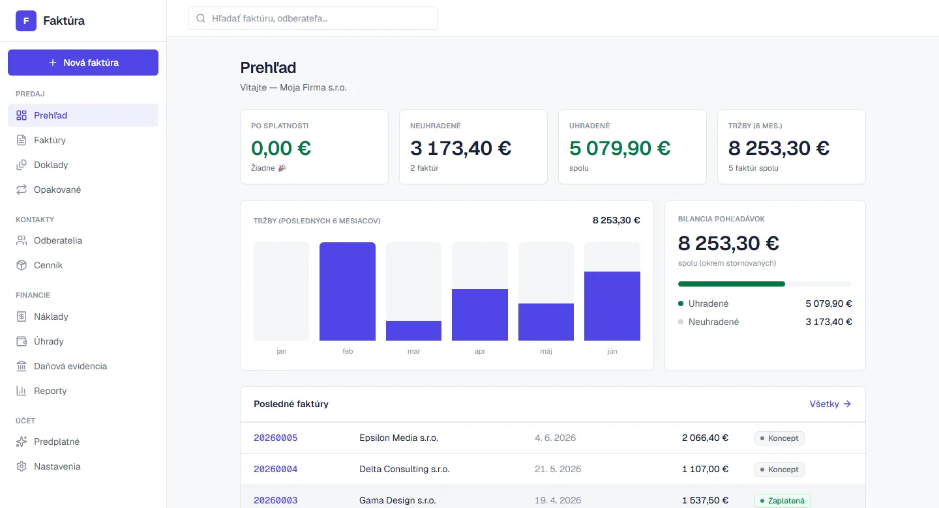This screenshot has width=939, height=508.
Task: Open invoice number 20260005
Action: coord(275,438)
